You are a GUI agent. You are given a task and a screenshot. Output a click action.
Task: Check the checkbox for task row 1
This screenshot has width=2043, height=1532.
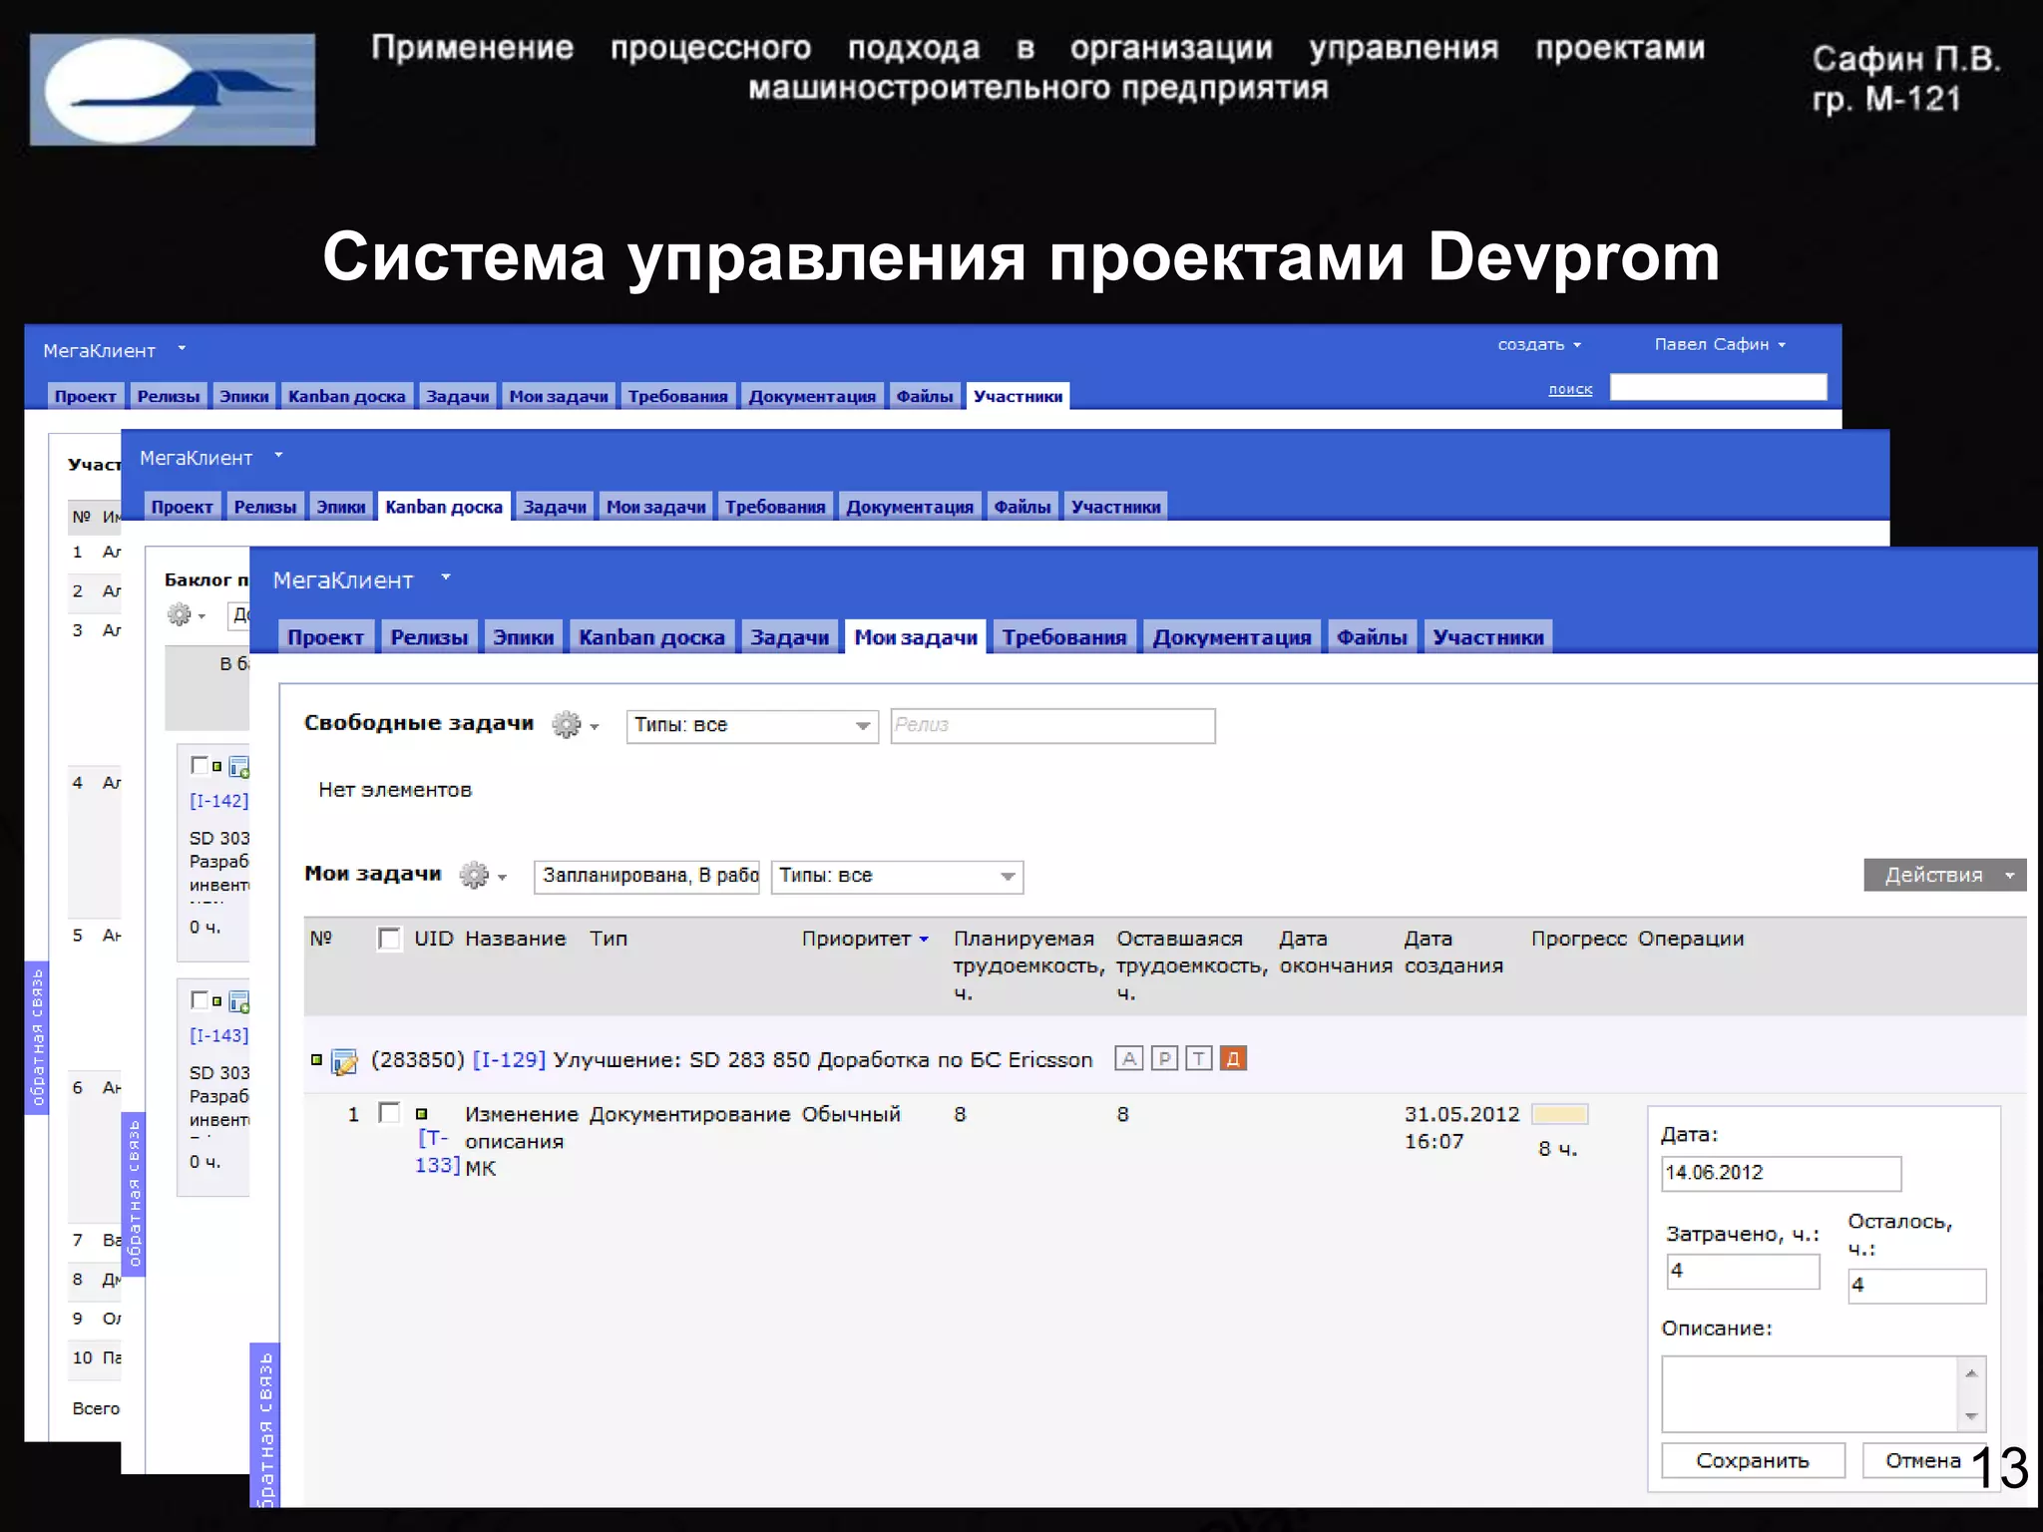click(389, 1113)
